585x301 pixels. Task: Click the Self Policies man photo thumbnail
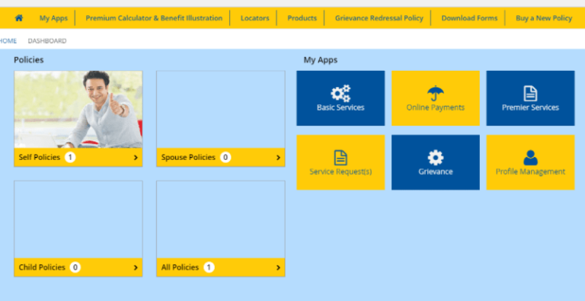click(78, 110)
